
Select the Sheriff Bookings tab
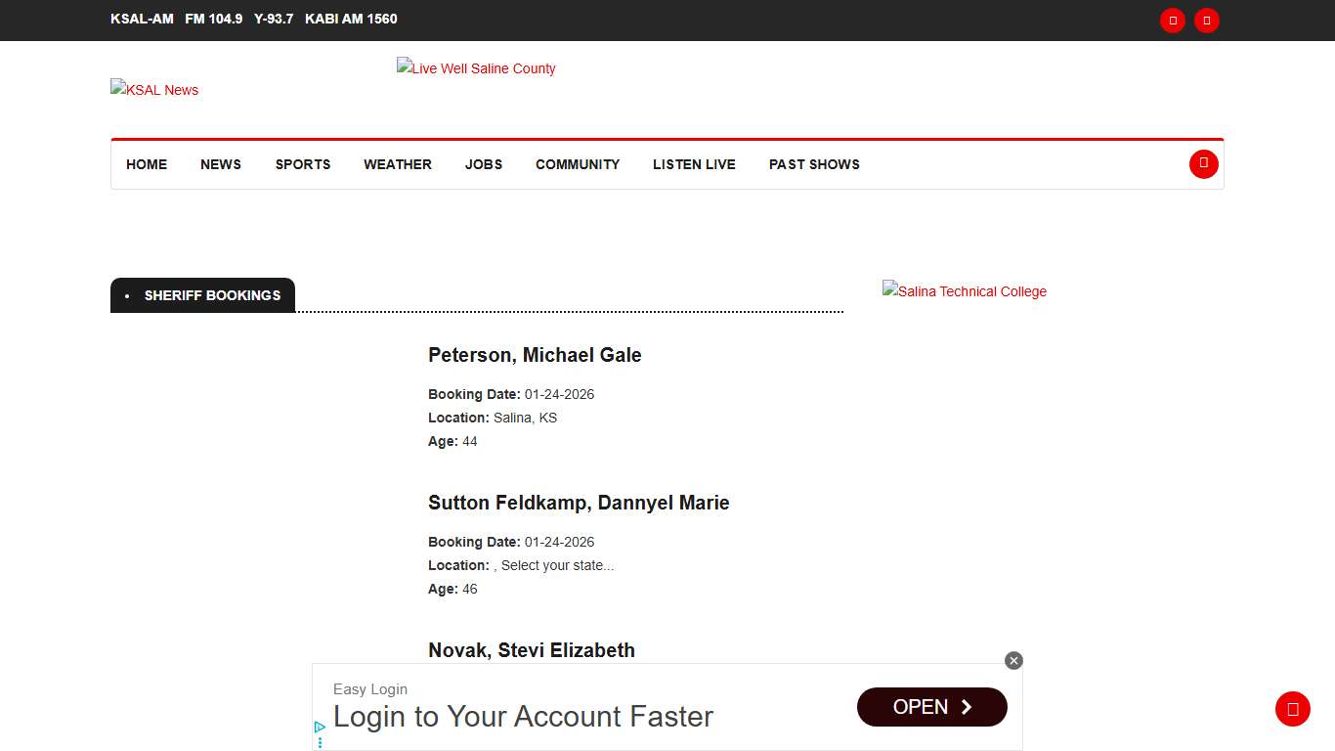212,295
